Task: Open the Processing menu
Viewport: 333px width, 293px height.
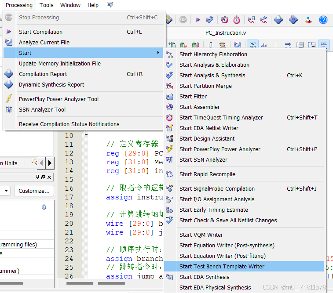Action: [x=19, y=5]
